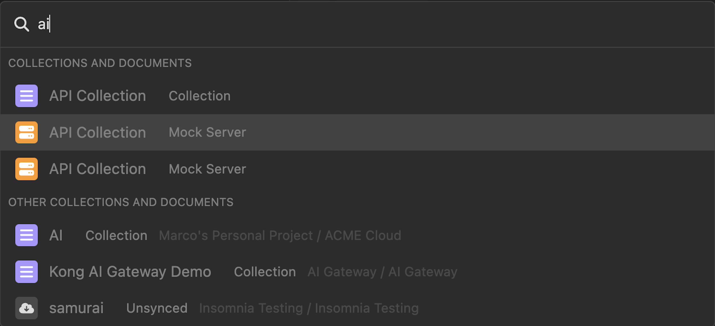Select the samurai result name
This screenshot has height=326, width=715.
coord(76,308)
